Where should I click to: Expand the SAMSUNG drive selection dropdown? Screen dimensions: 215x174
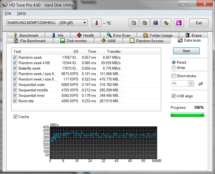pyautogui.click(x=85, y=23)
